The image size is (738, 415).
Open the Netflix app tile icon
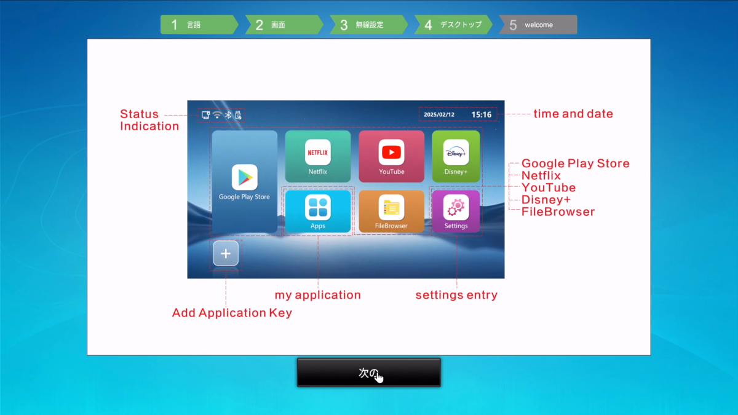318,152
